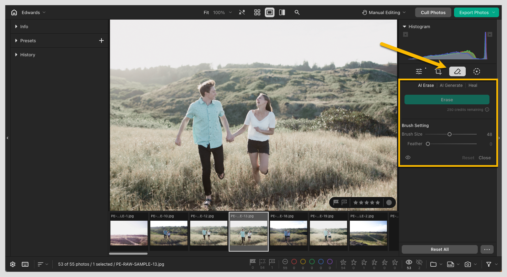Show visible photos eye filter

[x=409, y=262]
